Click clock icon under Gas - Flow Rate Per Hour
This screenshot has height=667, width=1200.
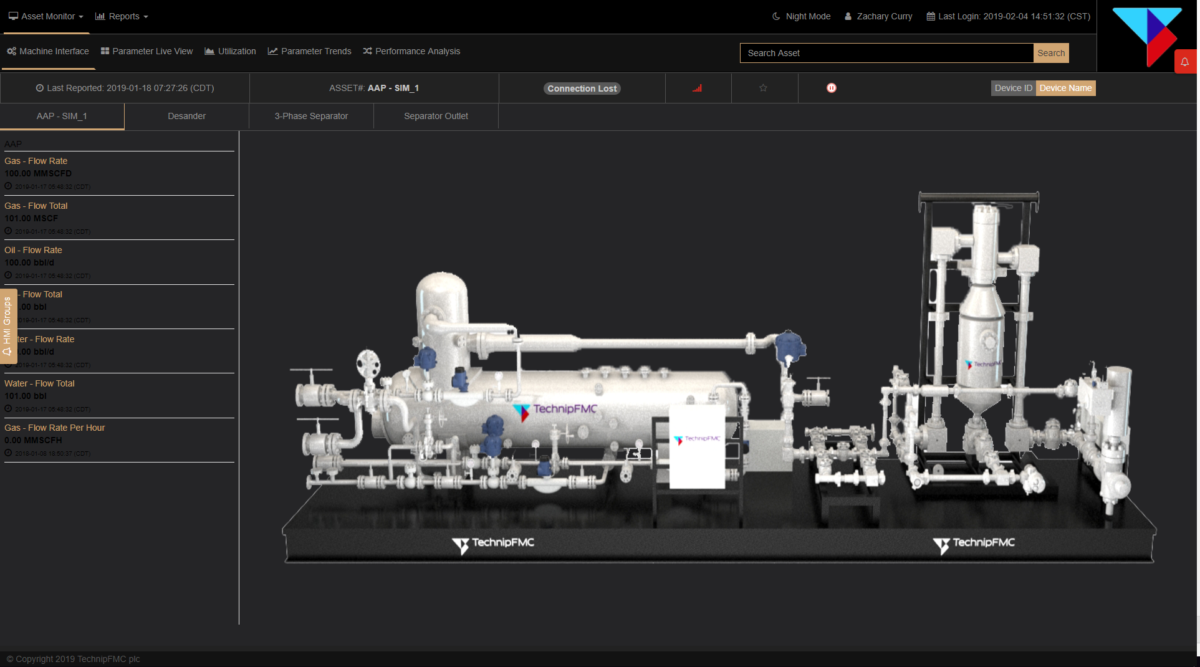tap(8, 453)
